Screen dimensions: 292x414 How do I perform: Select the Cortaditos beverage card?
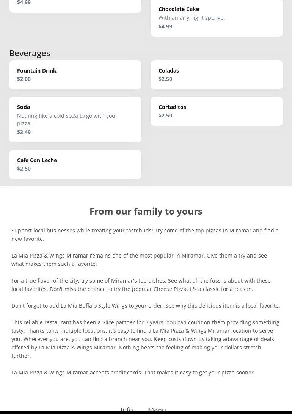click(x=217, y=111)
